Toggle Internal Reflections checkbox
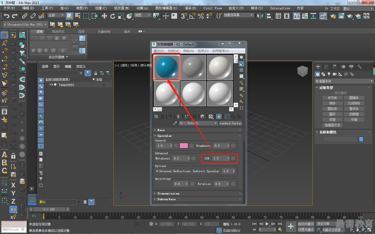This screenshot has width=375, height=234. (x=157, y=171)
